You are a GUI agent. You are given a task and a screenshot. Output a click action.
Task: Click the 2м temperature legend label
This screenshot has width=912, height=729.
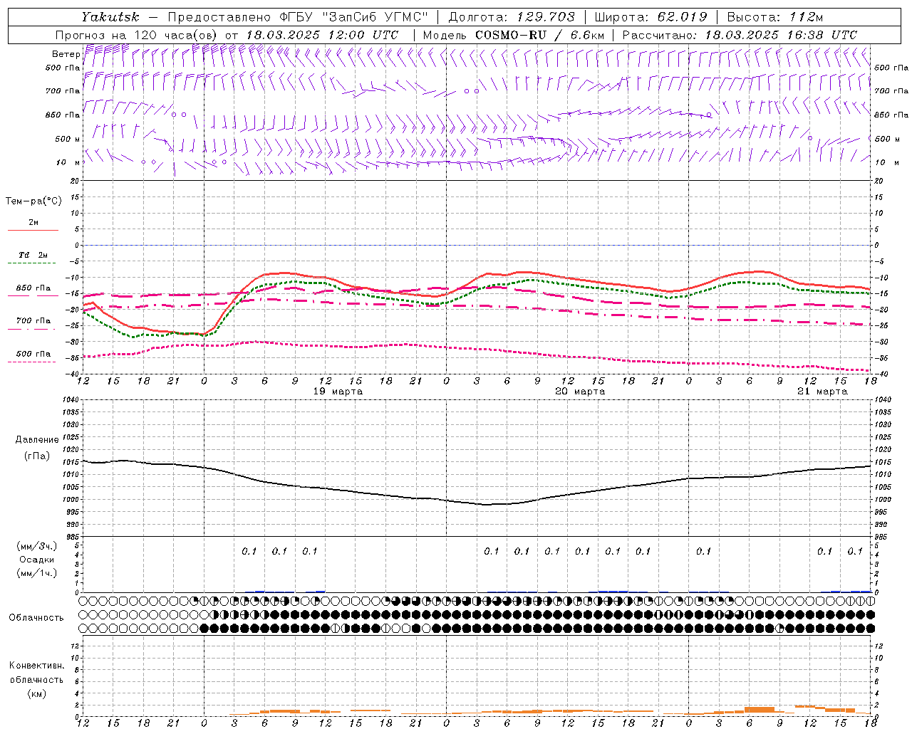[33, 222]
